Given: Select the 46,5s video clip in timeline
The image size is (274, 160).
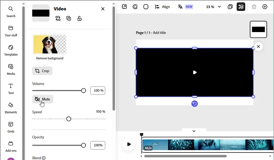Looking at the screenshot, I should coord(208,145).
